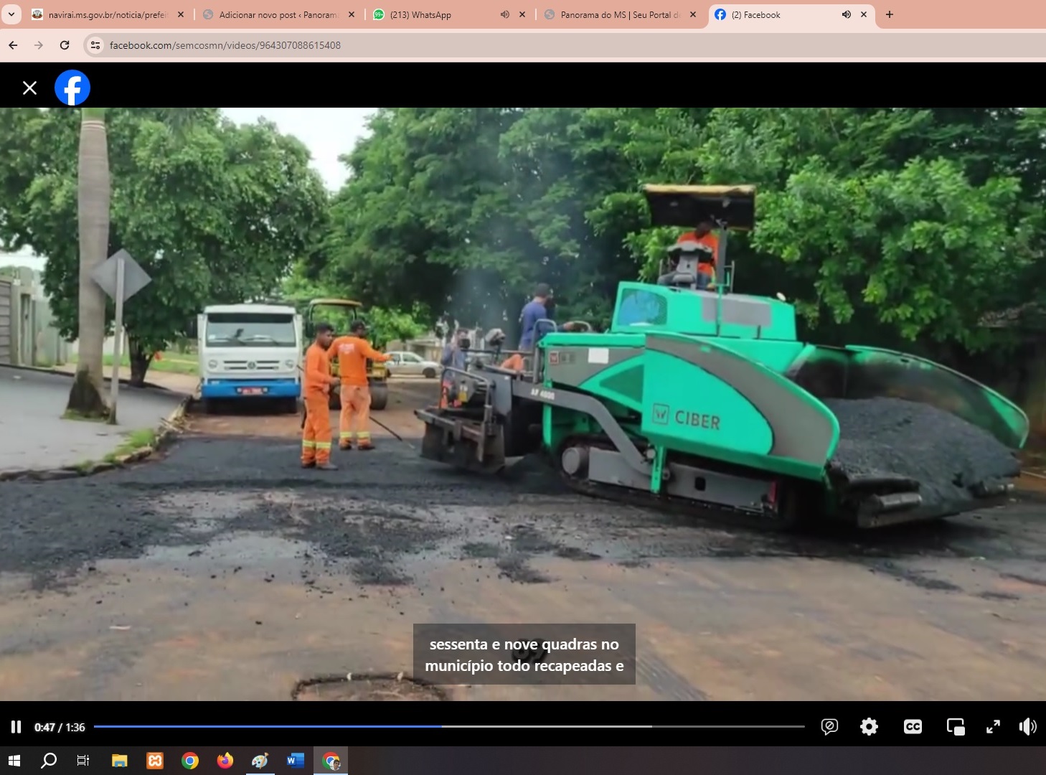The image size is (1046, 775).
Task: Close the Adicionar novo post tab
Action: coord(352,14)
